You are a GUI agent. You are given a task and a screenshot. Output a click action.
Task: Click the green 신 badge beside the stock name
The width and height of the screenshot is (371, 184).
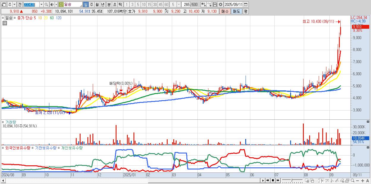coord(61,4)
